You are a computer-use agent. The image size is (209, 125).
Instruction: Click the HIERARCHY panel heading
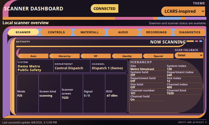141,62
